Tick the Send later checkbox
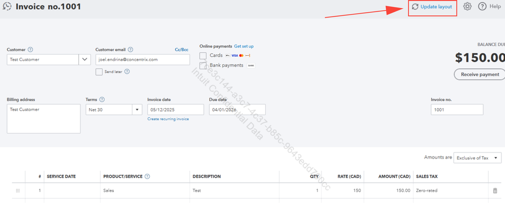505x203 pixels. click(99, 72)
